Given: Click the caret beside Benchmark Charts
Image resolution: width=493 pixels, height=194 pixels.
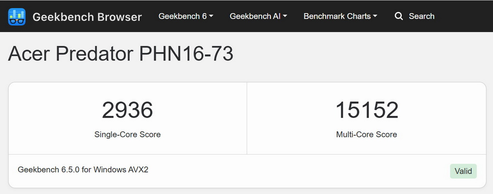Looking at the screenshot, I should [375, 16].
